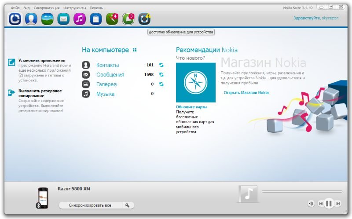Open the app installs icon with badge 3
The height and width of the screenshot is (219, 352).
(128, 19)
